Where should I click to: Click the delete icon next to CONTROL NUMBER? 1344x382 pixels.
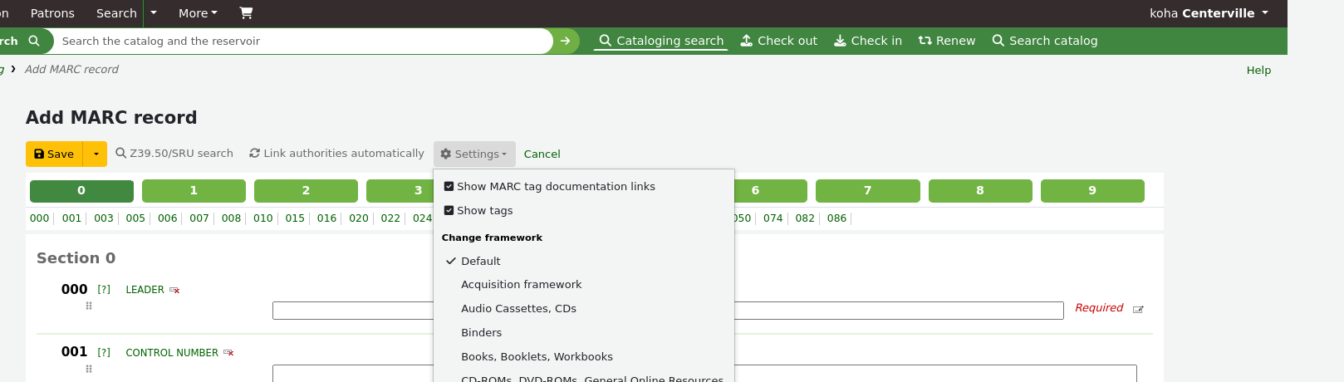point(228,353)
